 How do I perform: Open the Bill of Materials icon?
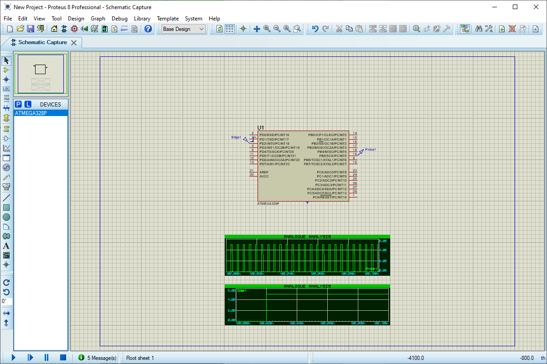pos(114,29)
